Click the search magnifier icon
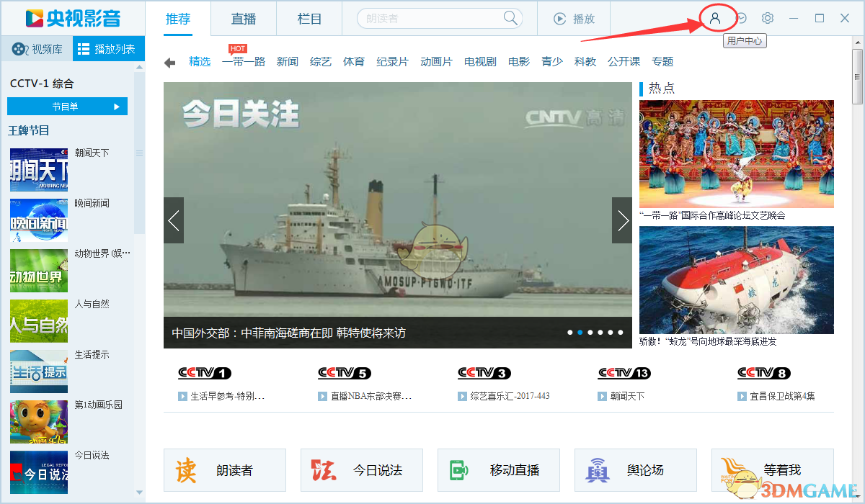 (510, 19)
